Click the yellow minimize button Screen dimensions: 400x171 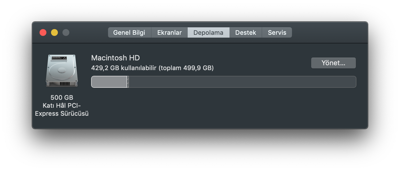click(x=54, y=32)
